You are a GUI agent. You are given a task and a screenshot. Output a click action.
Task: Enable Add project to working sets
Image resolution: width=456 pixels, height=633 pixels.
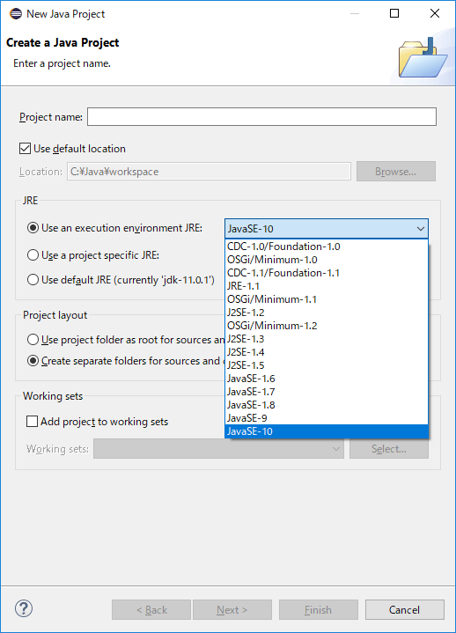point(32,422)
